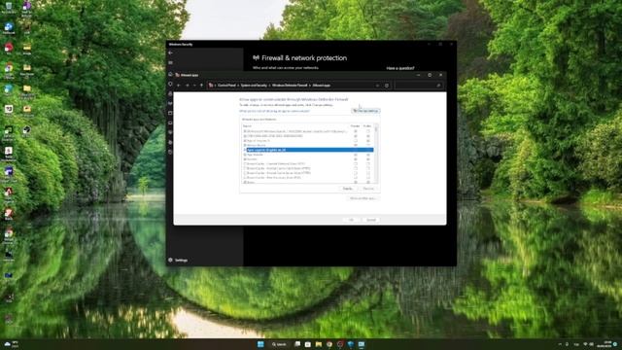Click Change settings button
The image size is (622, 350).
coord(365,111)
